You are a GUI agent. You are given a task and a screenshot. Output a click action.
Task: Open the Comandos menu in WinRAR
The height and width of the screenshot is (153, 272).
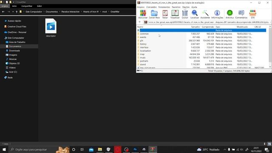(151, 7)
